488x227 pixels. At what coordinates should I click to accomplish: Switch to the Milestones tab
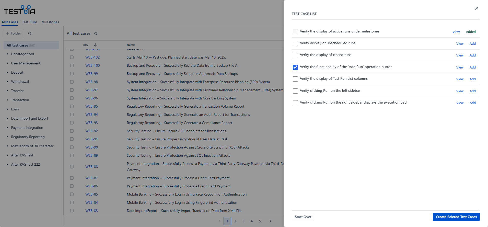pyautogui.click(x=50, y=22)
